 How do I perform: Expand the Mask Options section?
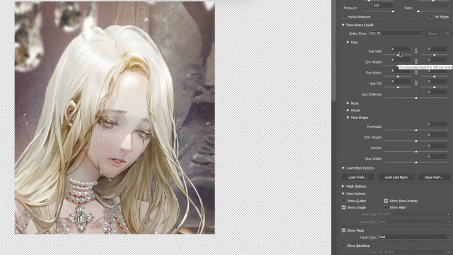tap(344, 186)
